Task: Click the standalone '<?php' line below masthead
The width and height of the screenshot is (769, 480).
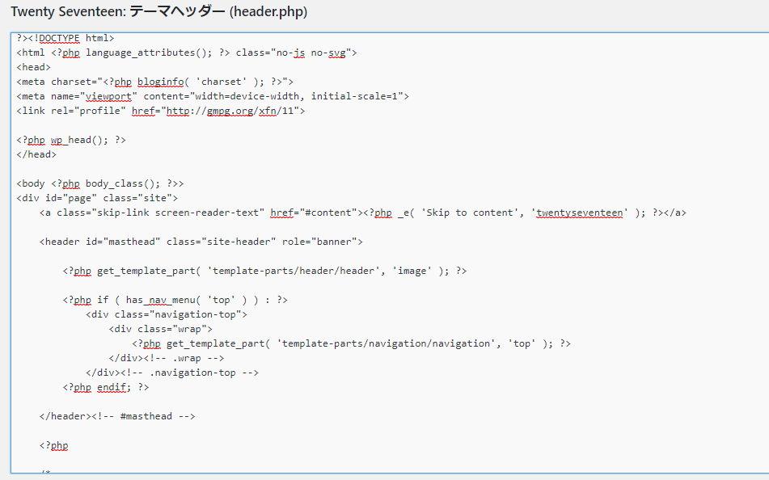Action: [x=54, y=446]
